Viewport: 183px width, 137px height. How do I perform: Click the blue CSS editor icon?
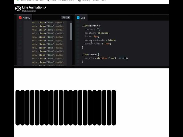coord(78,18)
